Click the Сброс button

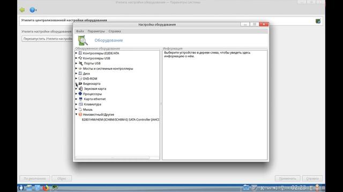pyautogui.click(x=62, y=179)
